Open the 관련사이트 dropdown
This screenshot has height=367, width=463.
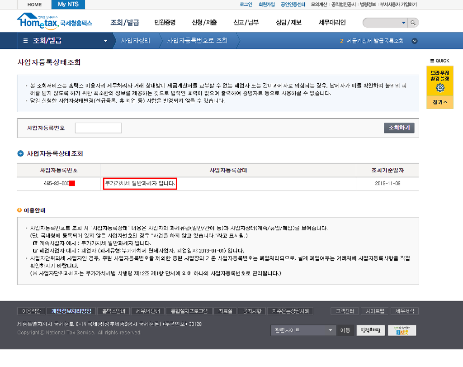point(303,330)
